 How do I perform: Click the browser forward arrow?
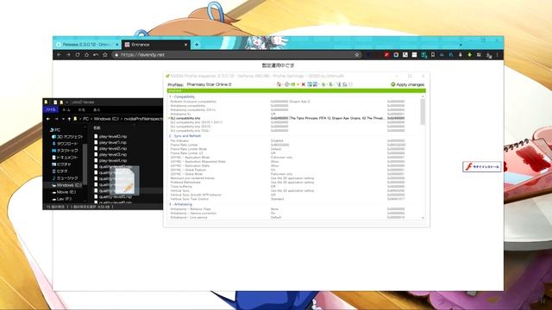68,55
